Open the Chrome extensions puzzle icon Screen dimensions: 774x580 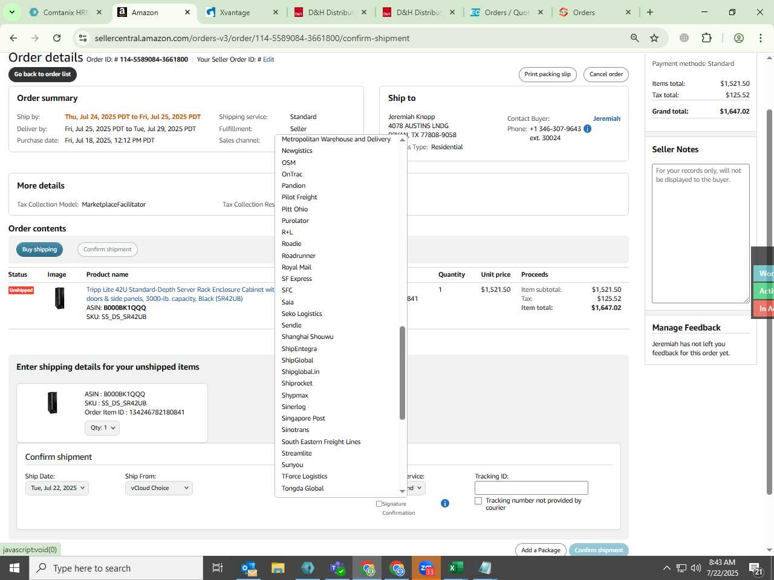[706, 38]
